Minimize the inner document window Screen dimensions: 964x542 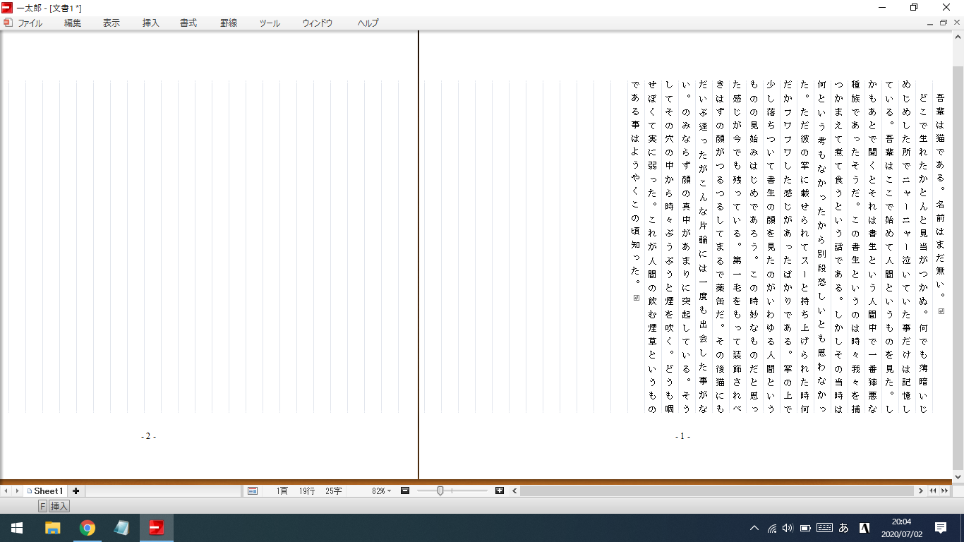click(x=931, y=23)
